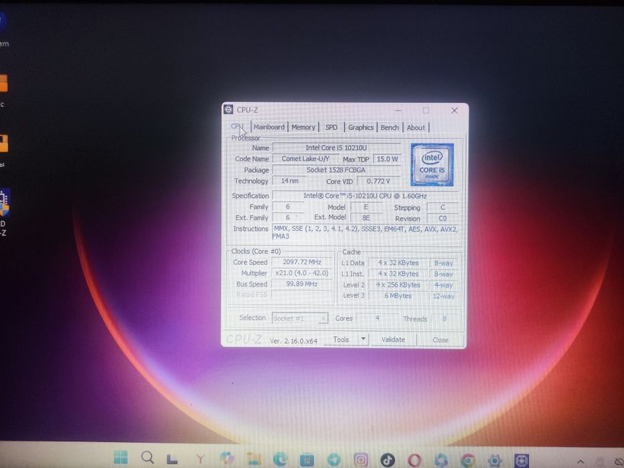Launch Microsoft Edge from the taskbar
This screenshot has height=468, width=624.
coord(281,459)
